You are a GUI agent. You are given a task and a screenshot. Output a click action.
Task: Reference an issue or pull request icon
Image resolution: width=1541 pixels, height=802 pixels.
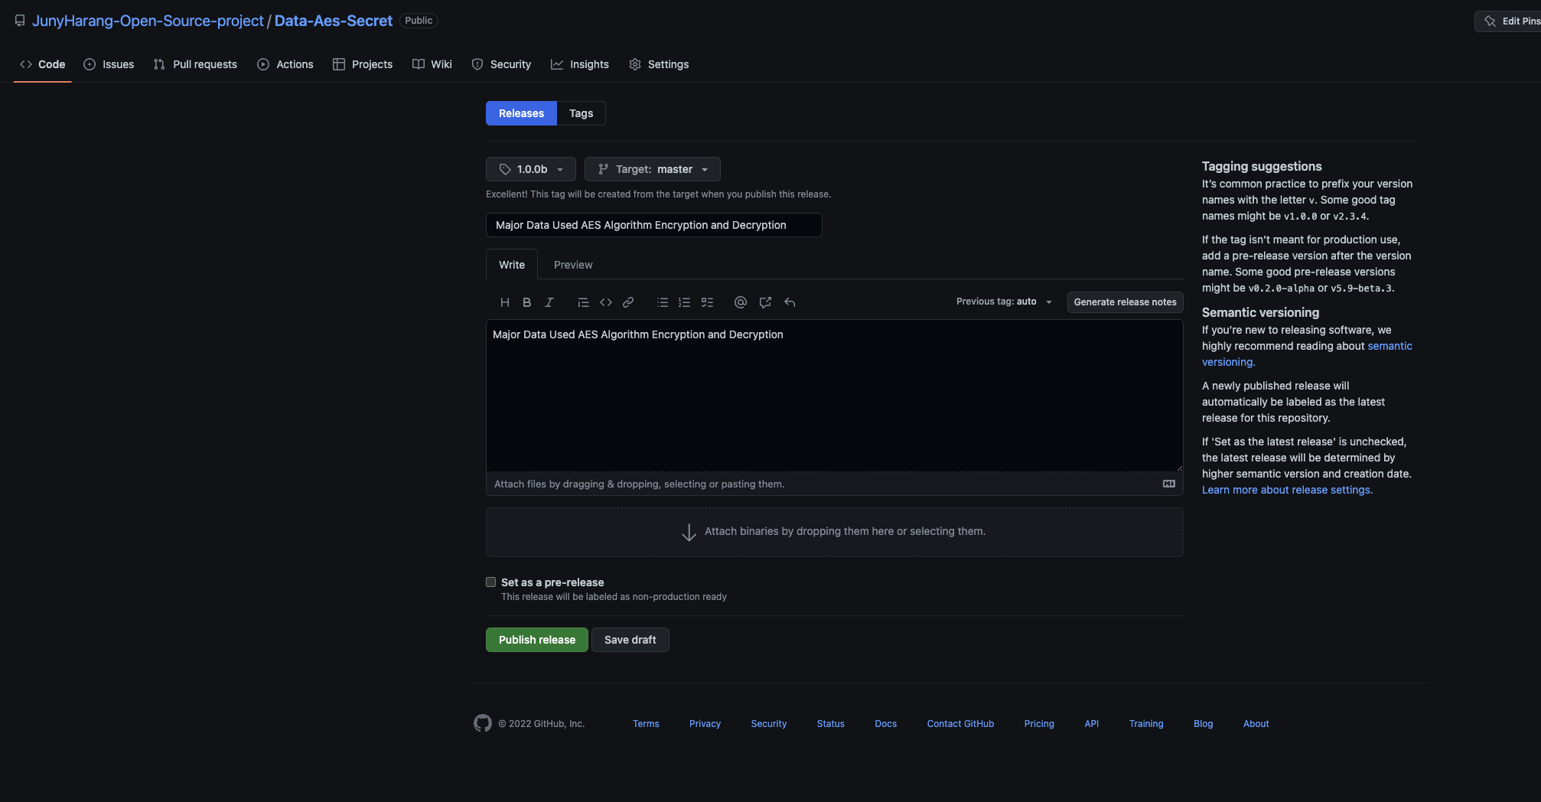coord(765,302)
